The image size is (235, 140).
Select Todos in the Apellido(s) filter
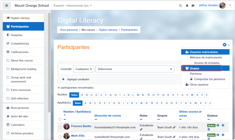click(78, 103)
